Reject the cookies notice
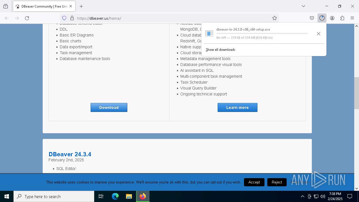The height and width of the screenshot is (202, 359). coord(277,182)
